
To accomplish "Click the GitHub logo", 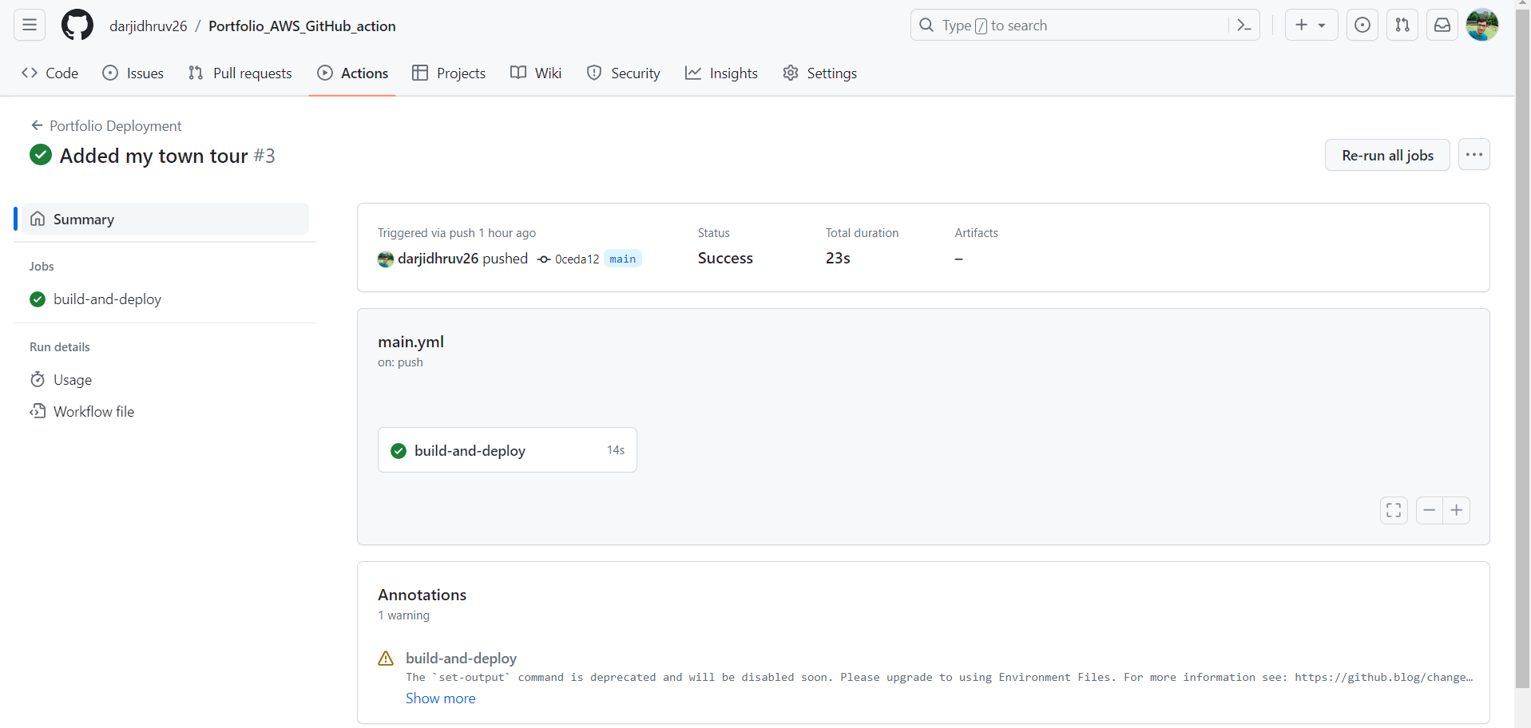I will coord(77,25).
